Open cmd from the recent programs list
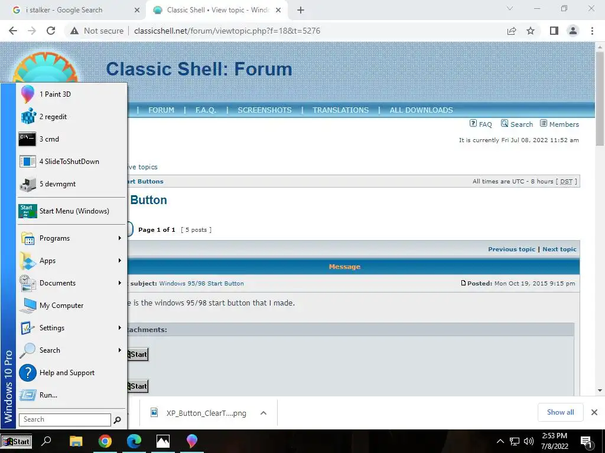 [x=71, y=139]
